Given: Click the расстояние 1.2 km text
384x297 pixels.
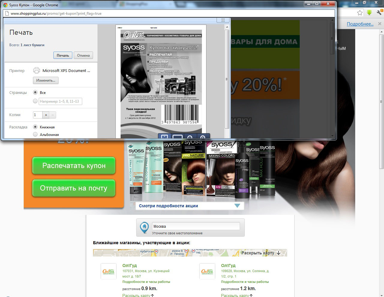Looking at the screenshot, I should click(238, 289).
